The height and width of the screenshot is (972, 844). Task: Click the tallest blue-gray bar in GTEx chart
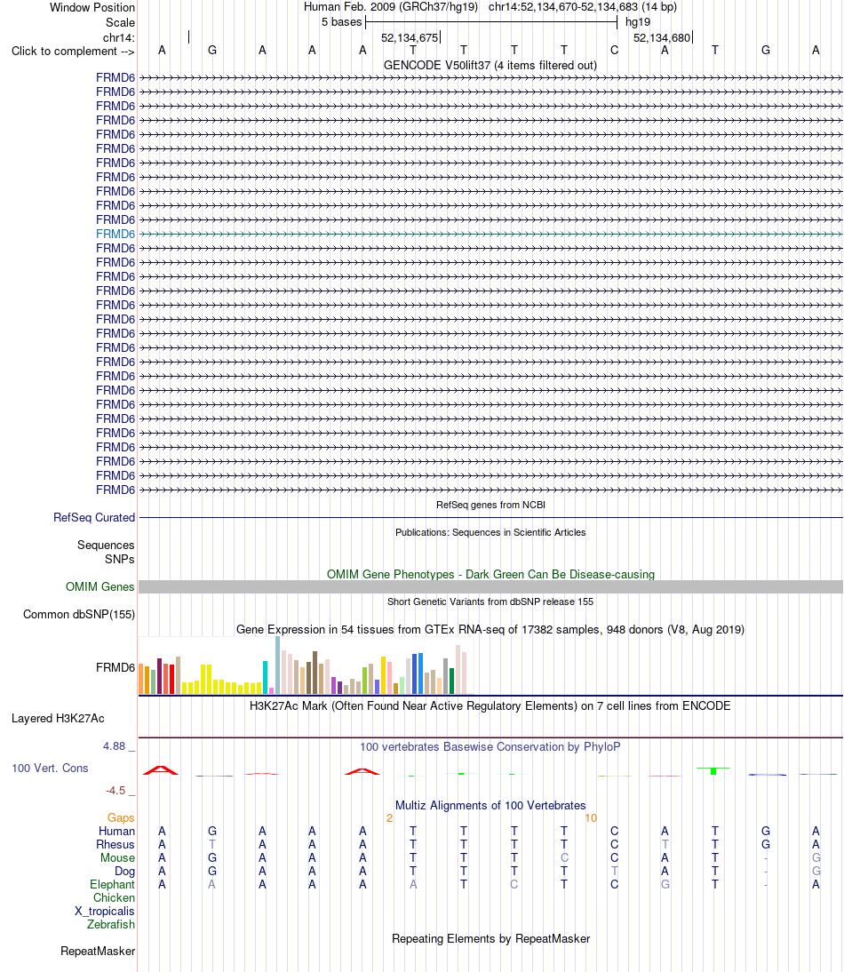pyautogui.click(x=277, y=665)
